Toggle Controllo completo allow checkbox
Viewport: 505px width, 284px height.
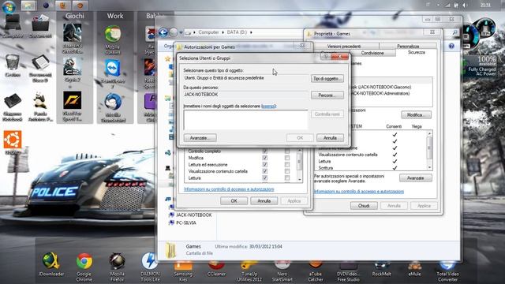click(265, 151)
